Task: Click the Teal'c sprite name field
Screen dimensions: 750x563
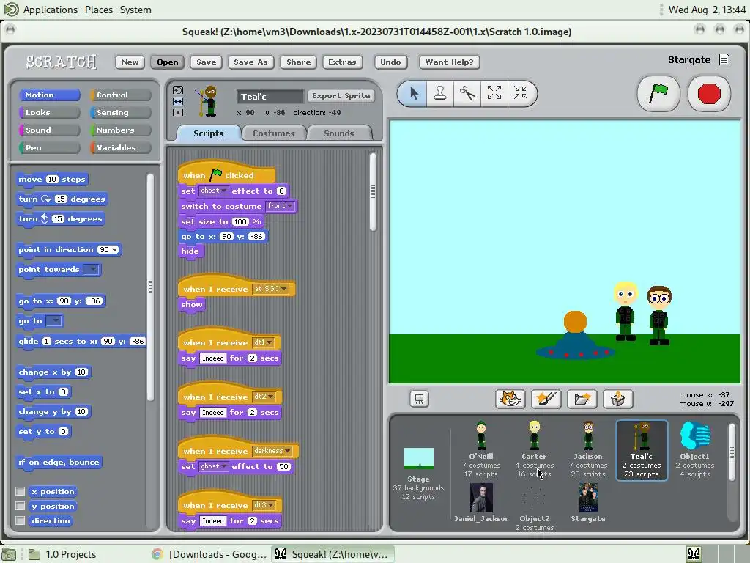Action: point(270,96)
